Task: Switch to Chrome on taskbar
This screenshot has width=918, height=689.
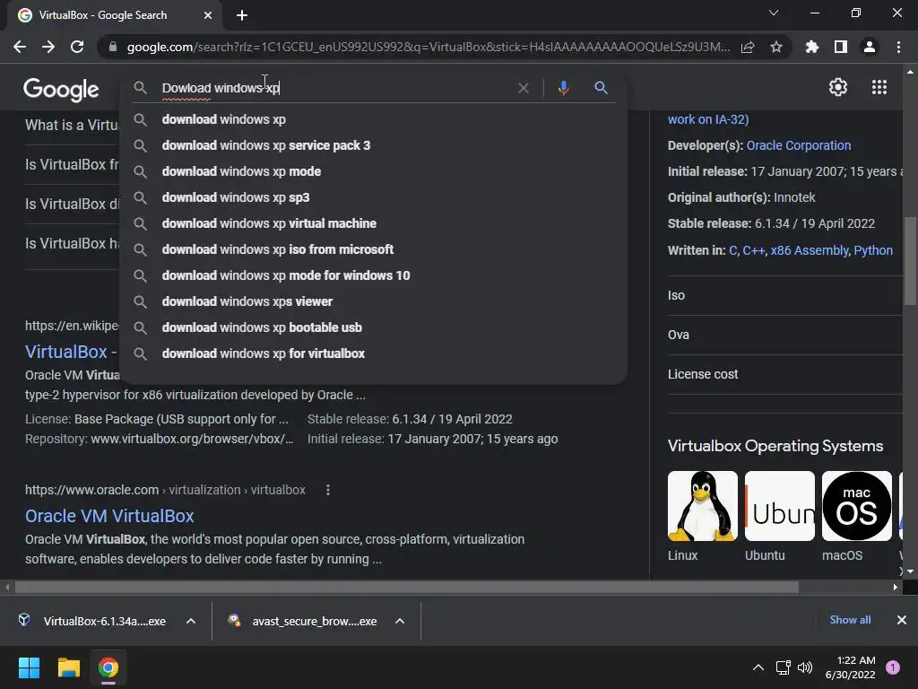Action: 108,667
